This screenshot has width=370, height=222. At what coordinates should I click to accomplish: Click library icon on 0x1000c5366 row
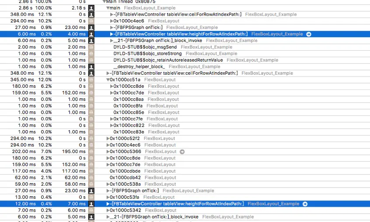coord(91,152)
